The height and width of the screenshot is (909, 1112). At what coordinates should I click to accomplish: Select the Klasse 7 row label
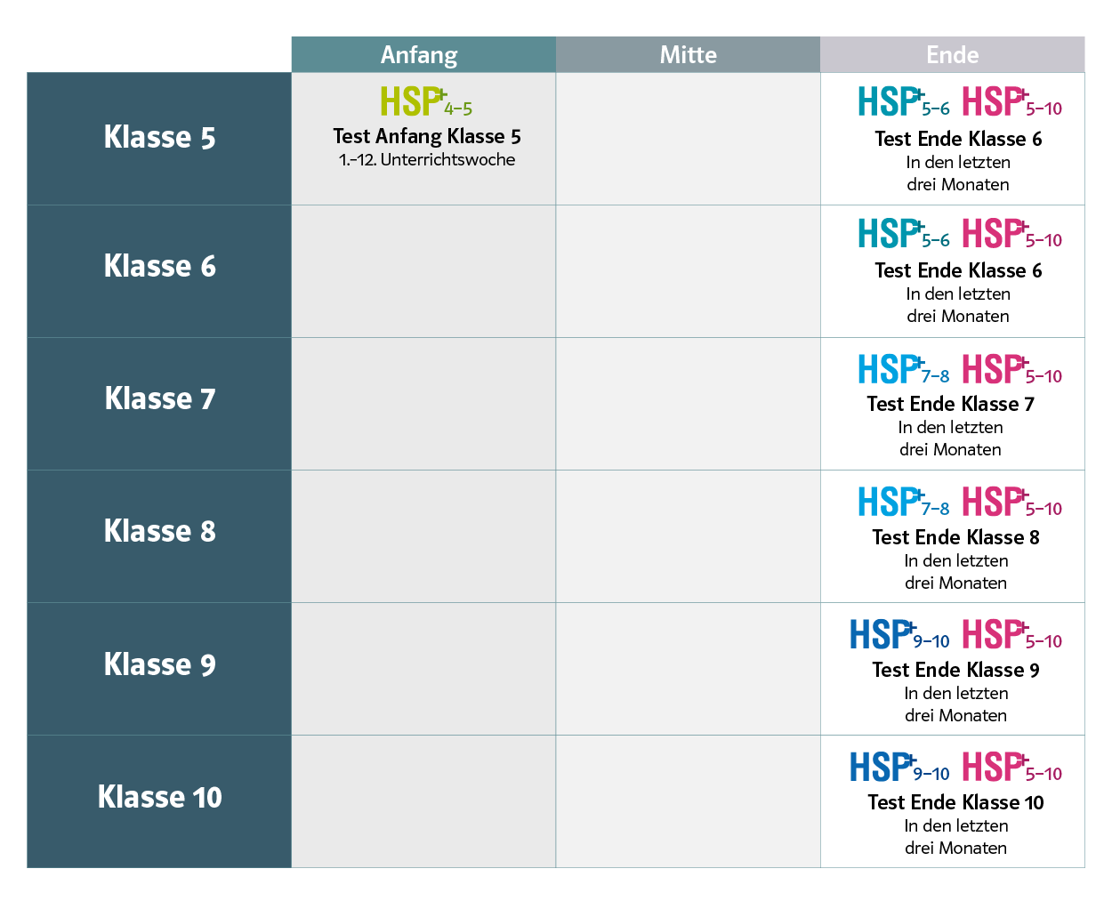[x=159, y=404]
